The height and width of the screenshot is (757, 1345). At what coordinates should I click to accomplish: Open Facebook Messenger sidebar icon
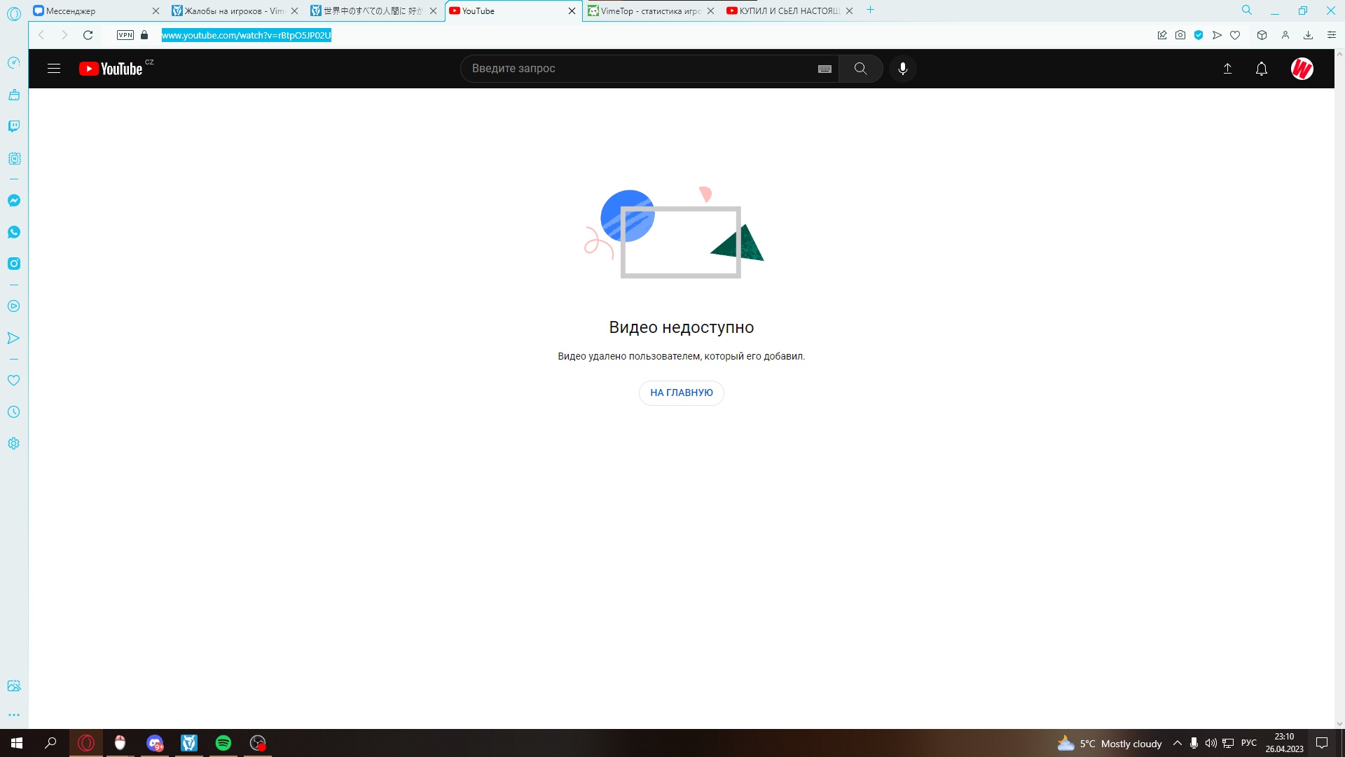coord(14,200)
